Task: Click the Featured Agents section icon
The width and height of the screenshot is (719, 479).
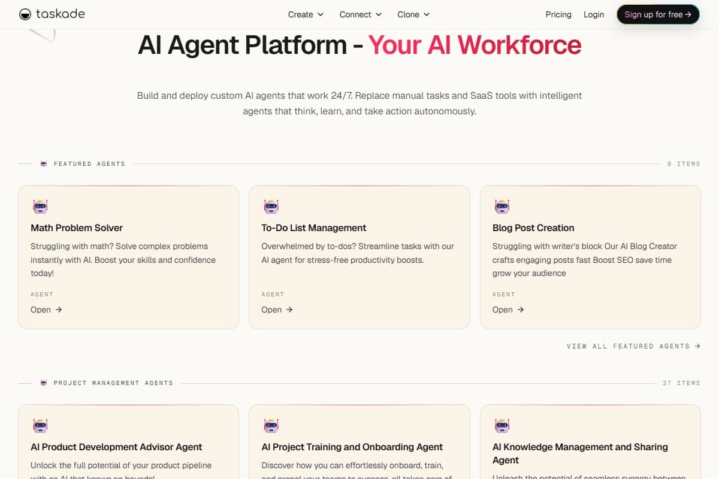Action: coord(44,163)
